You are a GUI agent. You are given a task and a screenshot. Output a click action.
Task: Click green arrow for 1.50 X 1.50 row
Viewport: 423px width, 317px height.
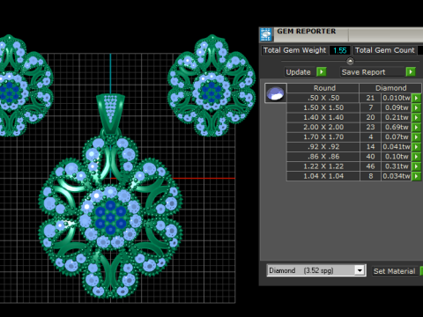[416, 107]
